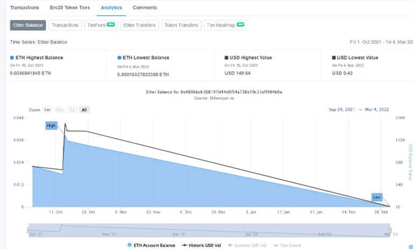Click ETH Lowest Balance value text
The height and width of the screenshot is (249, 413).
click(143, 75)
